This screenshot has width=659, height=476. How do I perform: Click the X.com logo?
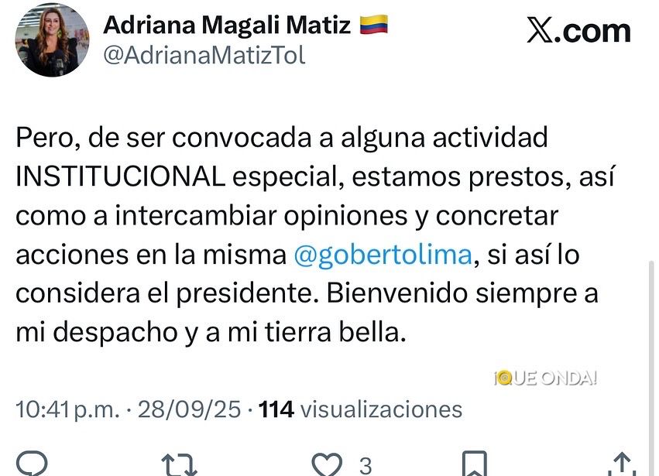tap(578, 31)
